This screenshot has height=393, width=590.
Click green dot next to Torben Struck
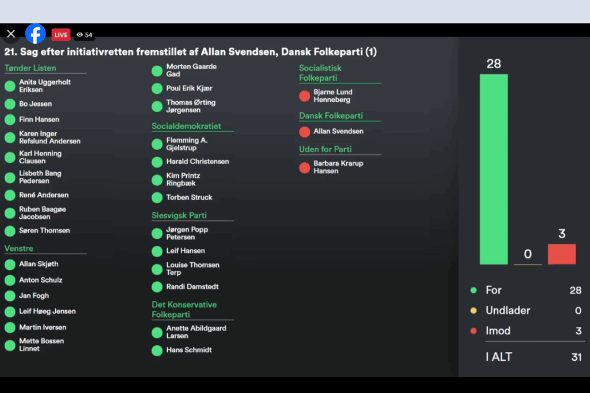coord(157,197)
